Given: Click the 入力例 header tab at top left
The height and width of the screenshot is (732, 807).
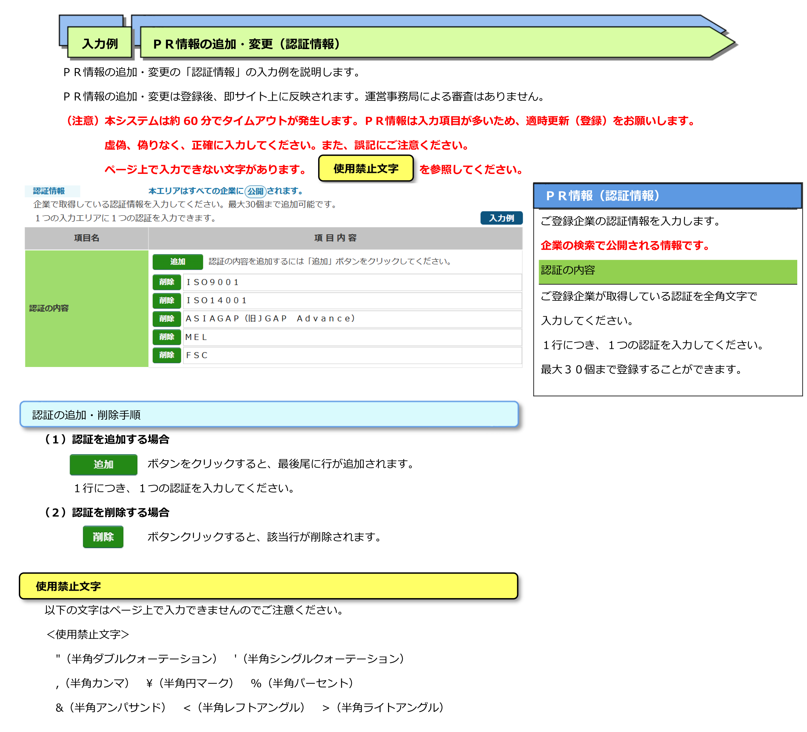Looking at the screenshot, I should point(100,43).
